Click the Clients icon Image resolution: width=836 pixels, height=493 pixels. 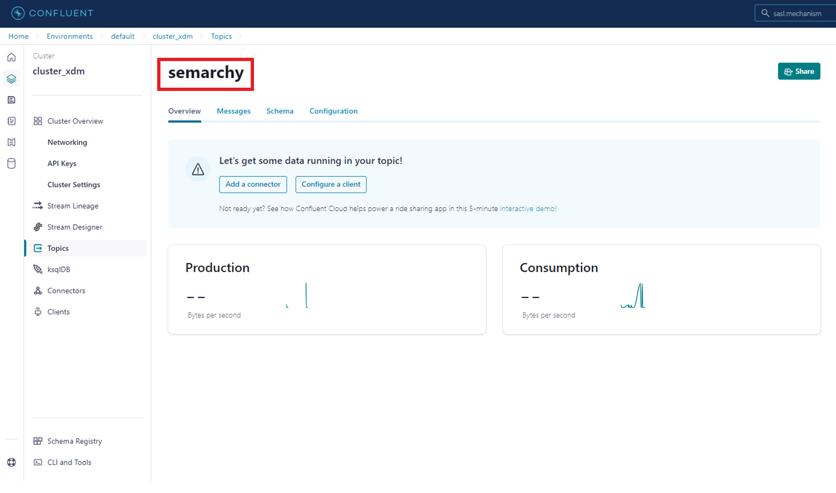tap(38, 312)
